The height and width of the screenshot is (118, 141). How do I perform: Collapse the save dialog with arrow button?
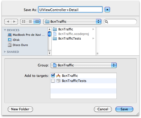107,9
